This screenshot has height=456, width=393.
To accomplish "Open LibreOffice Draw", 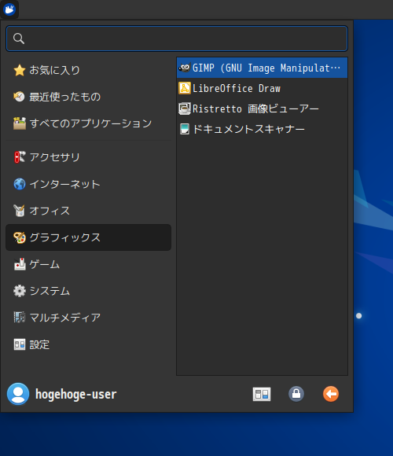I will (262, 88).
